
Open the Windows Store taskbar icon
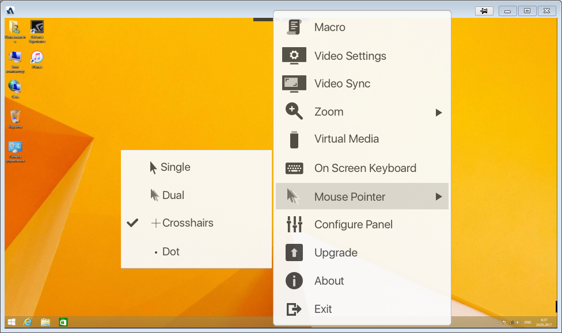[x=63, y=322]
